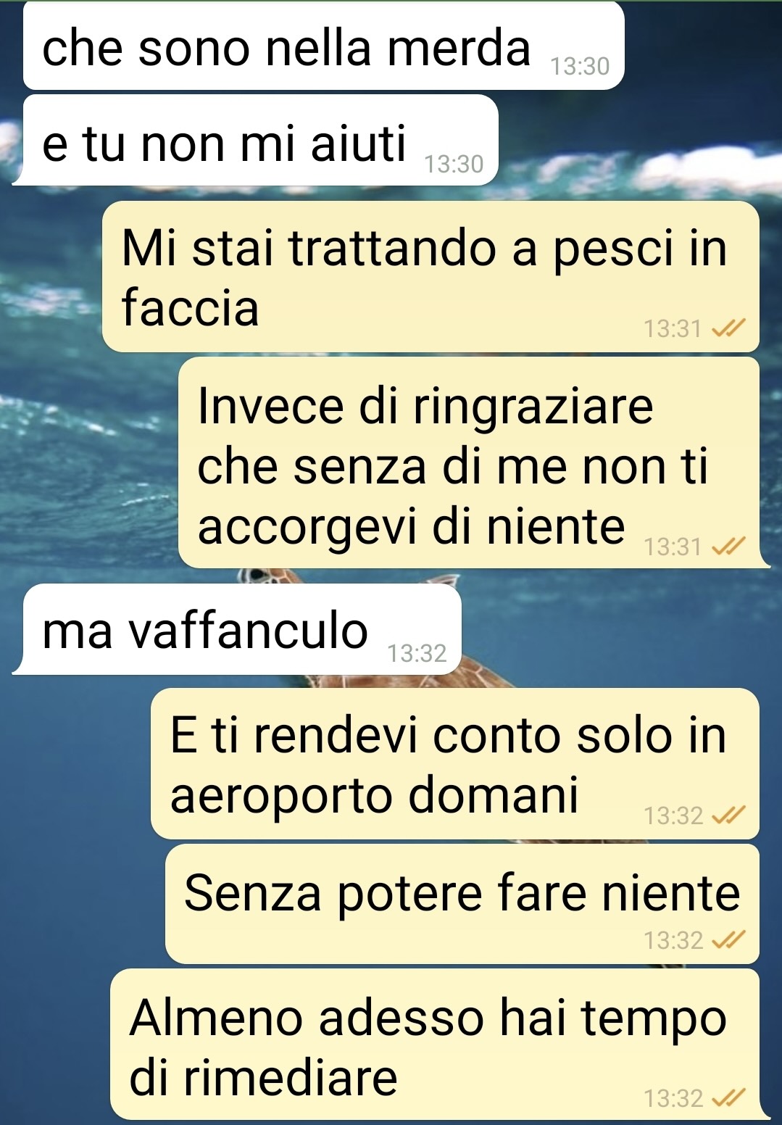Tap the 'Mi stai trattando a pesci in faccia' bubble
The height and width of the screenshot is (1125, 782).
point(430,276)
